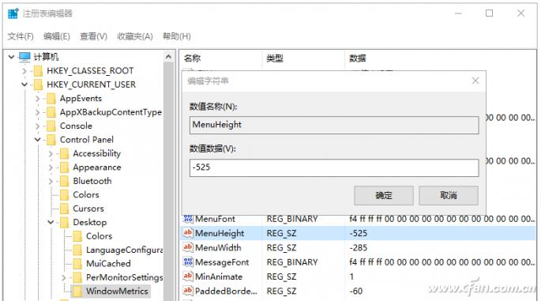
Task: Open the 文件(F) menu
Action: [x=21, y=36]
